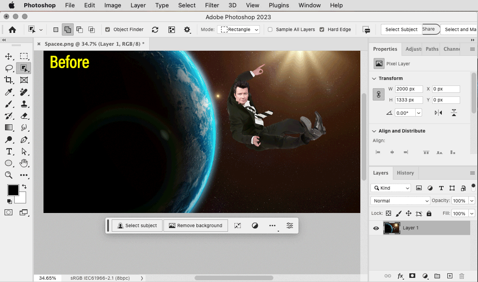The image size is (478, 282).
Task: Open the Filter menu
Action: (212, 5)
